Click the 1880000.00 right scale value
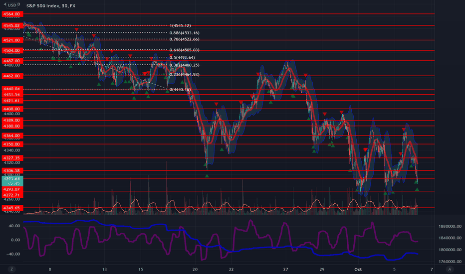 [x=450, y=226]
